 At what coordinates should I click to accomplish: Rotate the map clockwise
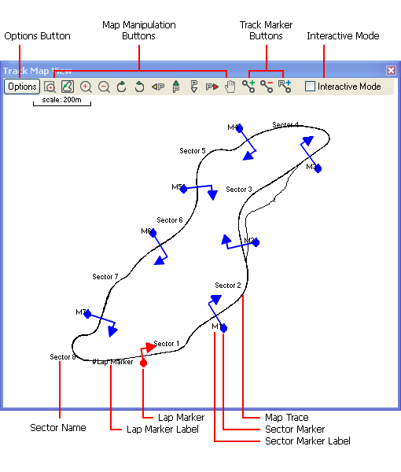[122, 87]
